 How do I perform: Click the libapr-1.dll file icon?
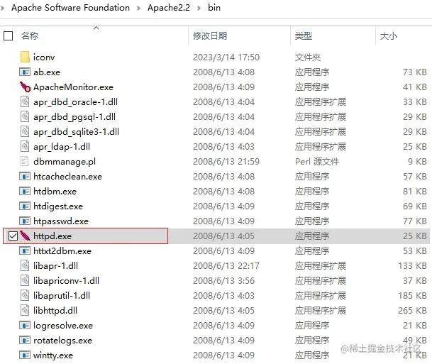(25, 265)
